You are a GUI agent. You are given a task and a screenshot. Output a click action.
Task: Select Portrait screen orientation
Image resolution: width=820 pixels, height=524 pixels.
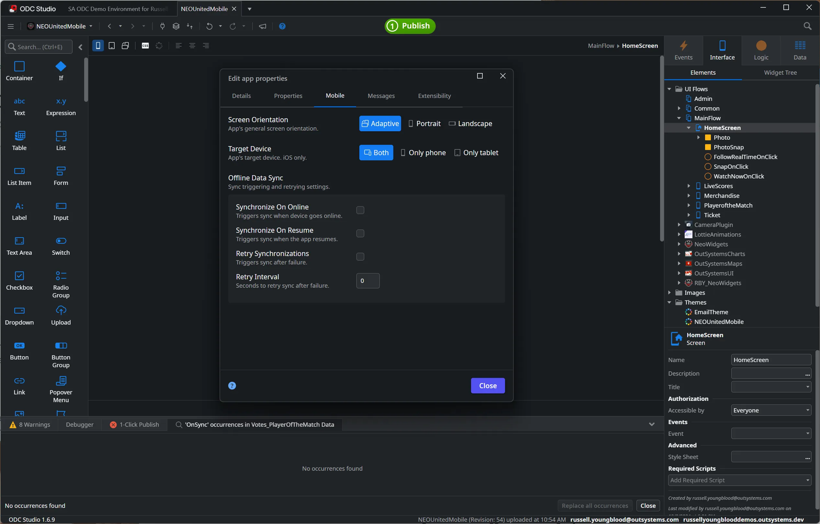[x=424, y=123]
